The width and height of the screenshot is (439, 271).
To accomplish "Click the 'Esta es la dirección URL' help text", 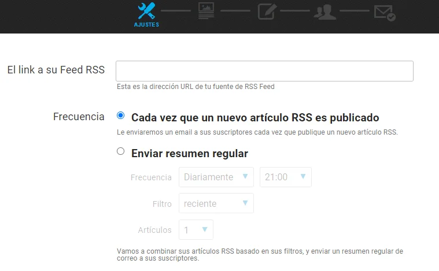I will pyautogui.click(x=195, y=87).
